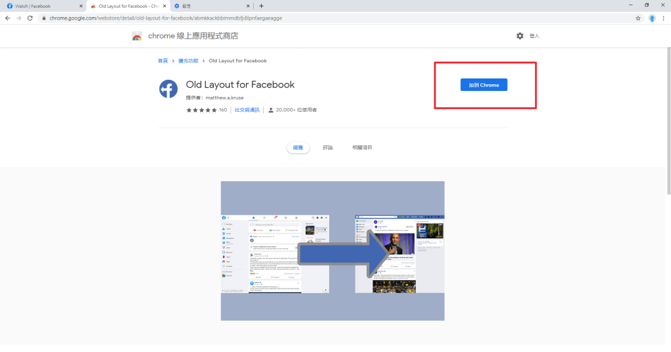Open the Chrome profile avatar
The height and width of the screenshot is (352, 671).
[x=652, y=18]
